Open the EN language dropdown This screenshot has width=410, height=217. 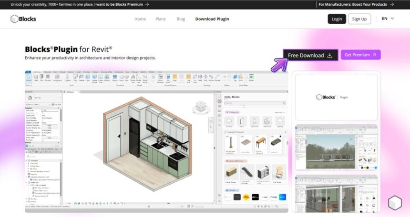(388, 19)
